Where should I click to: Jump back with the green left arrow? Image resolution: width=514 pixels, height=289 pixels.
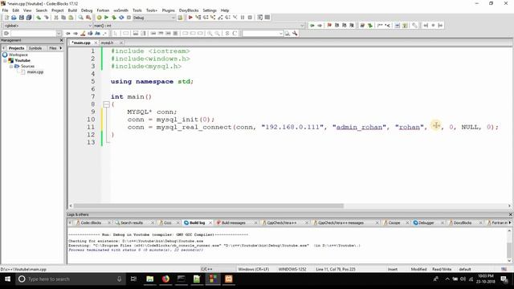[312, 25]
